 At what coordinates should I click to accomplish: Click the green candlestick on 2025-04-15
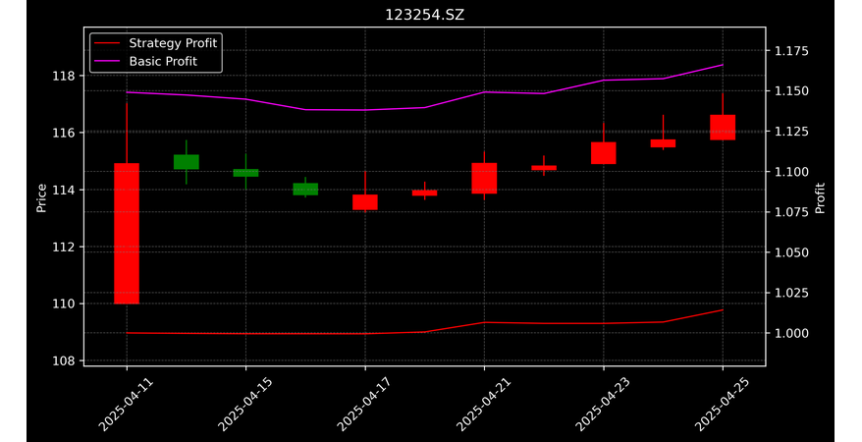click(x=245, y=173)
